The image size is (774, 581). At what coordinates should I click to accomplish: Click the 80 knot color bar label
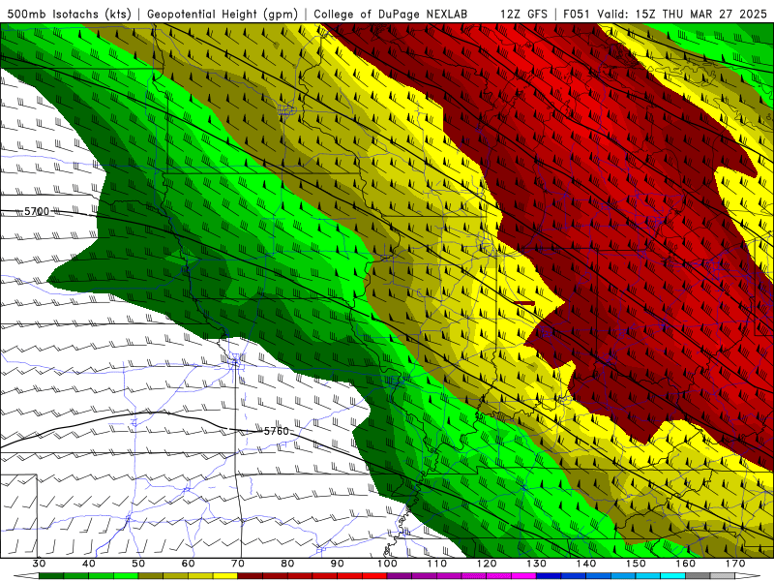tap(287, 564)
